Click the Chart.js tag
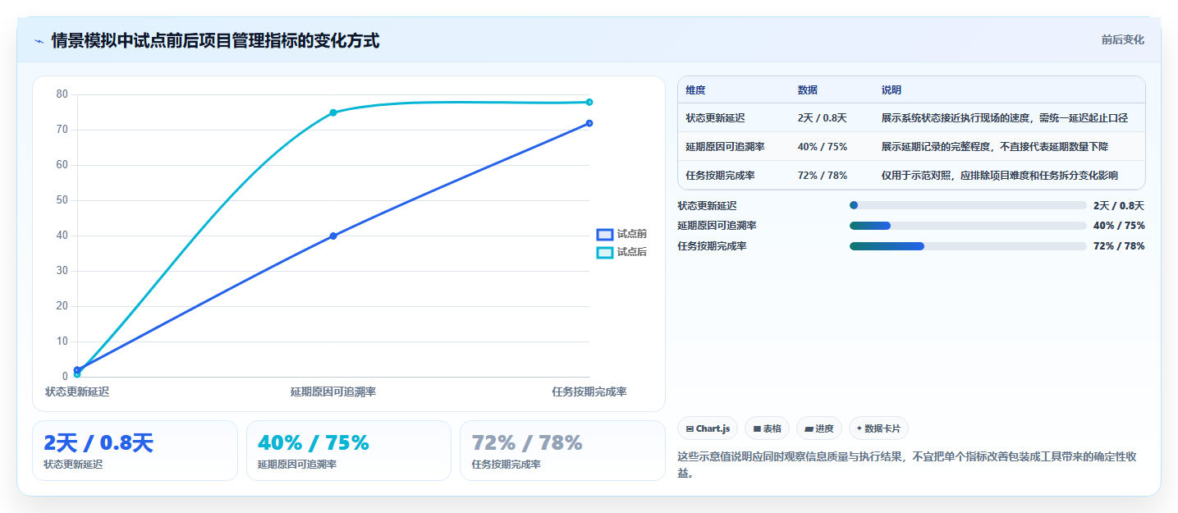This screenshot has width=1178, height=513. pos(708,428)
